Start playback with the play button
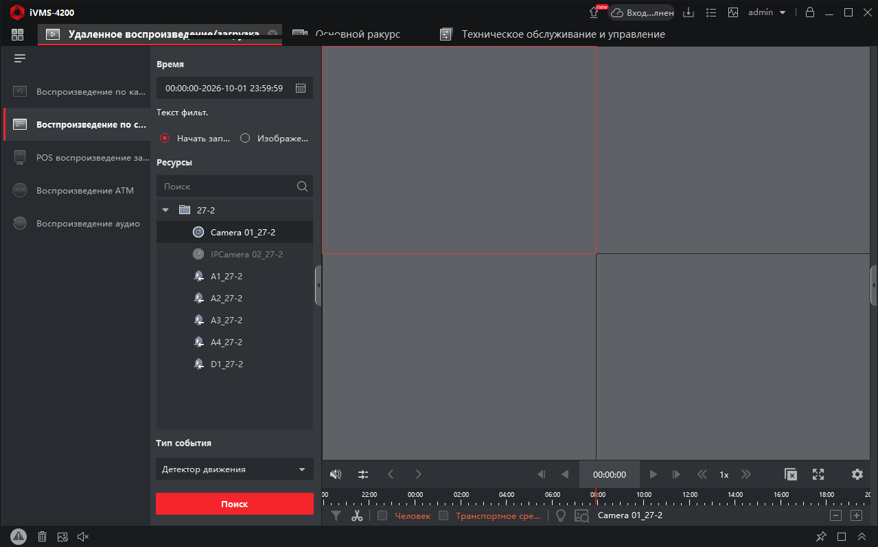 654,474
